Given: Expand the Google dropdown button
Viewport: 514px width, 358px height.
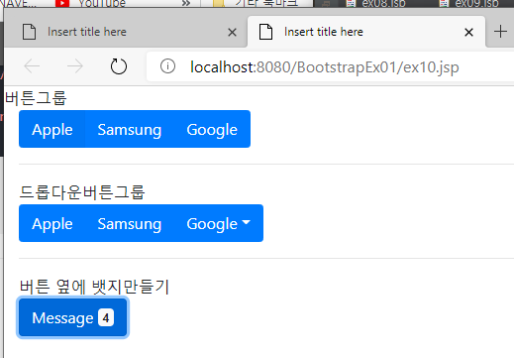Looking at the screenshot, I should point(219,223).
